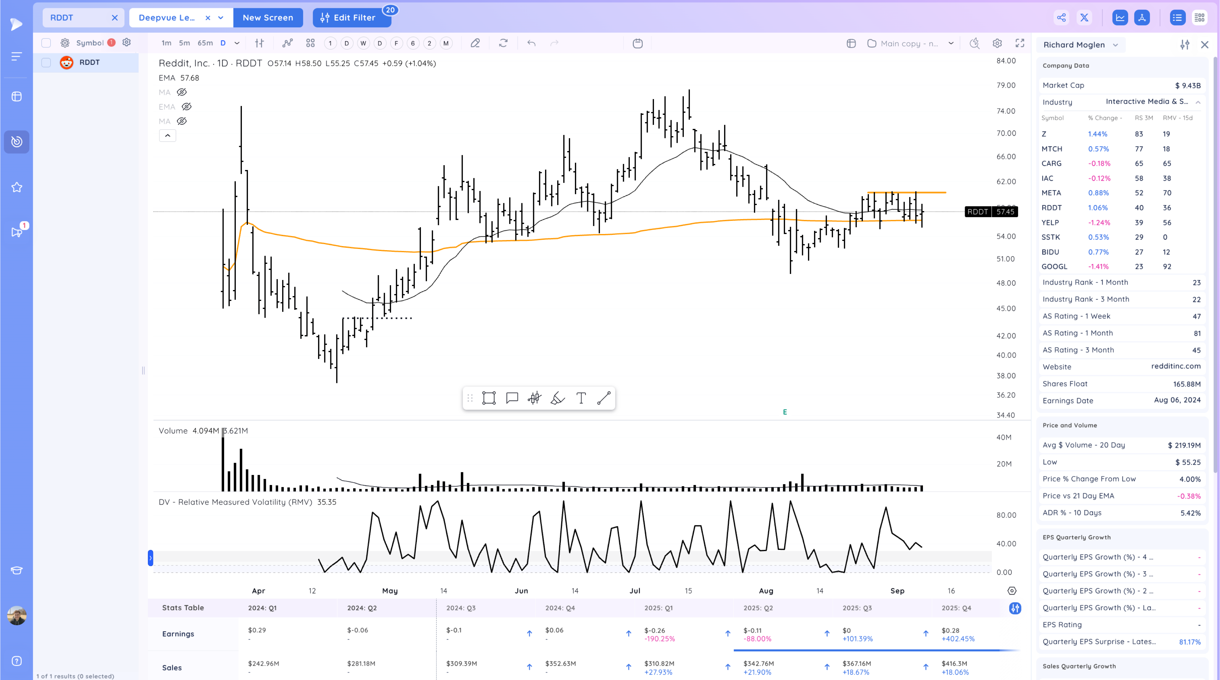The height and width of the screenshot is (680, 1220).
Task: Open the timeframe interval dropdown
Action: click(x=237, y=43)
